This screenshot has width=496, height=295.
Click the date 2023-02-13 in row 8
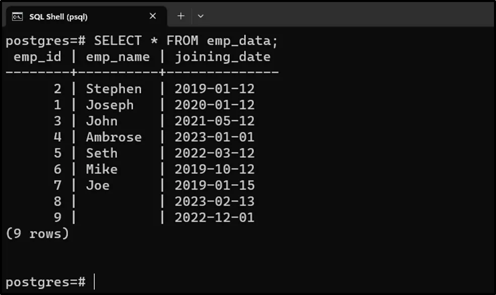214,202
